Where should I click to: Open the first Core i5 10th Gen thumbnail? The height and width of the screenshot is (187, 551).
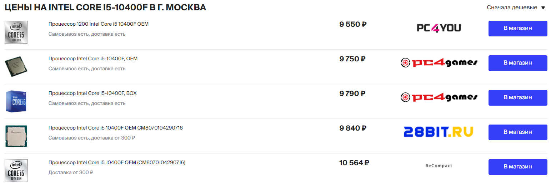coord(16,32)
